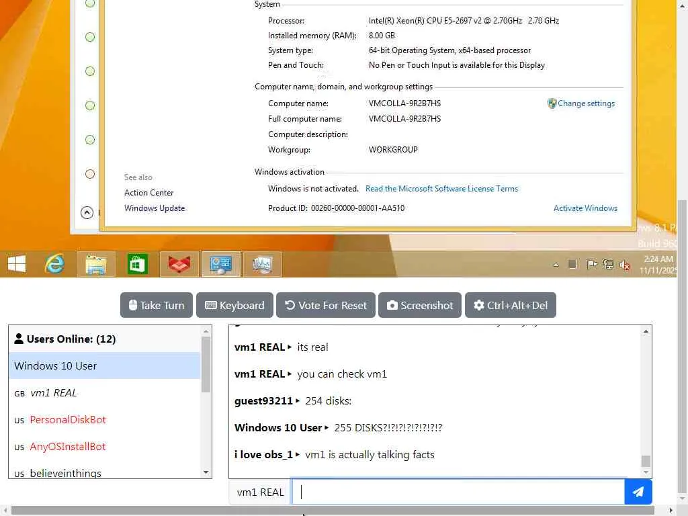Open the taskbar icon showing a monitor with pictures
The image size is (688, 516).
click(263, 264)
